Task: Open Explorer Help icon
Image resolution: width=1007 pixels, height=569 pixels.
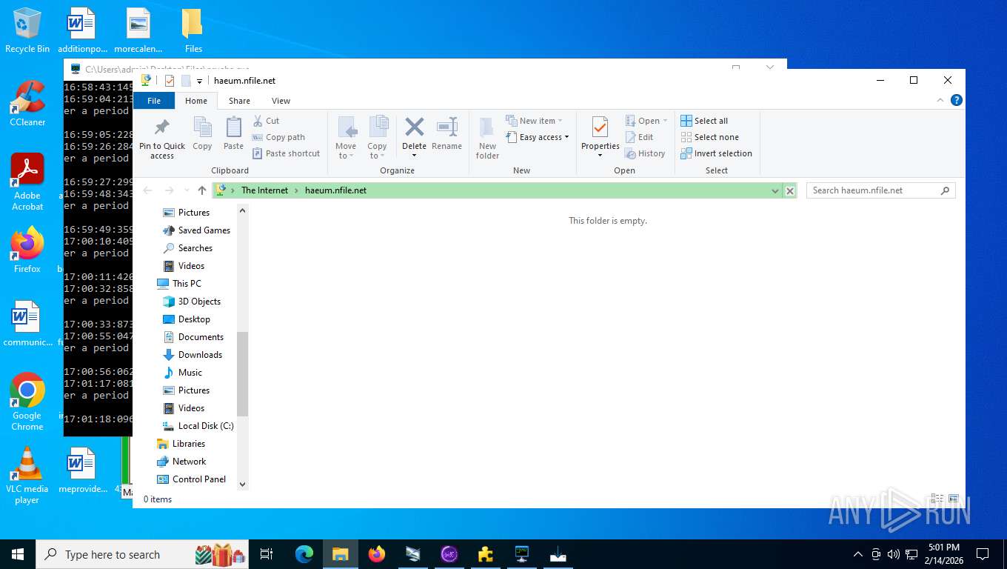Action: [956, 100]
